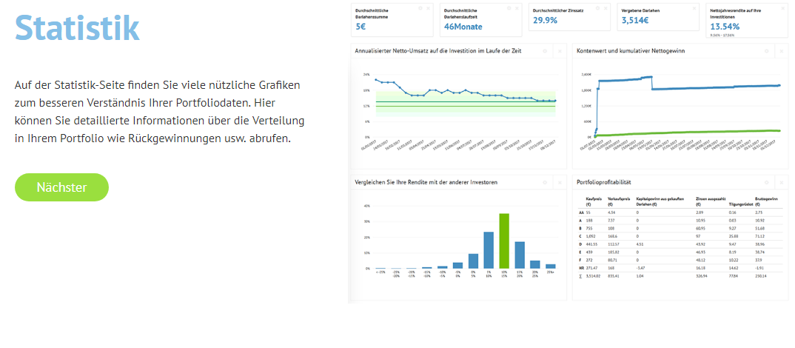This screenshot has height=348, width=795.
Task: Close the Durchschnittliche Darlehenslaufzeit card
Action: tap(517, 8)
